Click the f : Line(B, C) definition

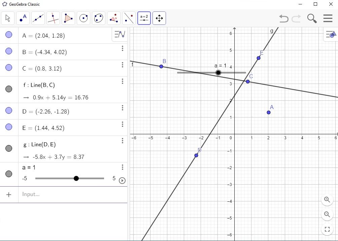(39, 85)
